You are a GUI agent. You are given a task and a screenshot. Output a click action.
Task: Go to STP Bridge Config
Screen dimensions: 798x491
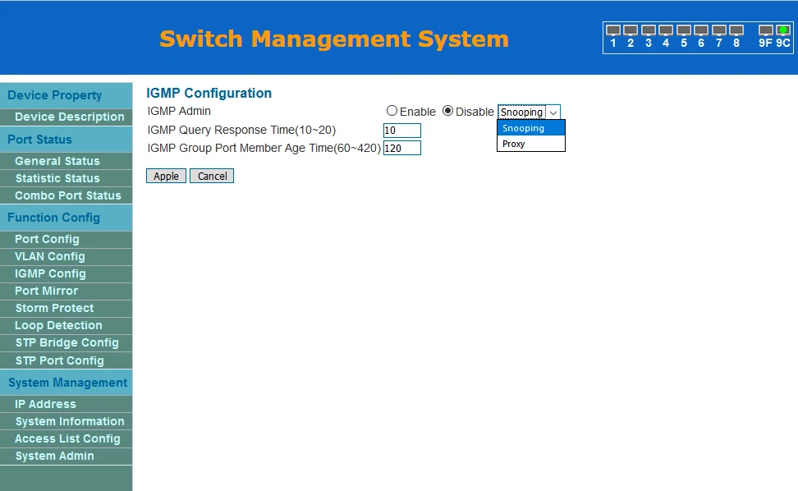point(66,342)
